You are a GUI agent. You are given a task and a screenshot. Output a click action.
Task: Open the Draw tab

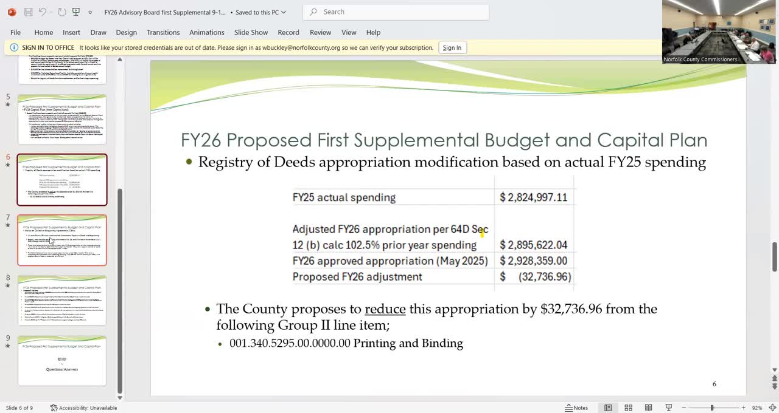(98, 32)
